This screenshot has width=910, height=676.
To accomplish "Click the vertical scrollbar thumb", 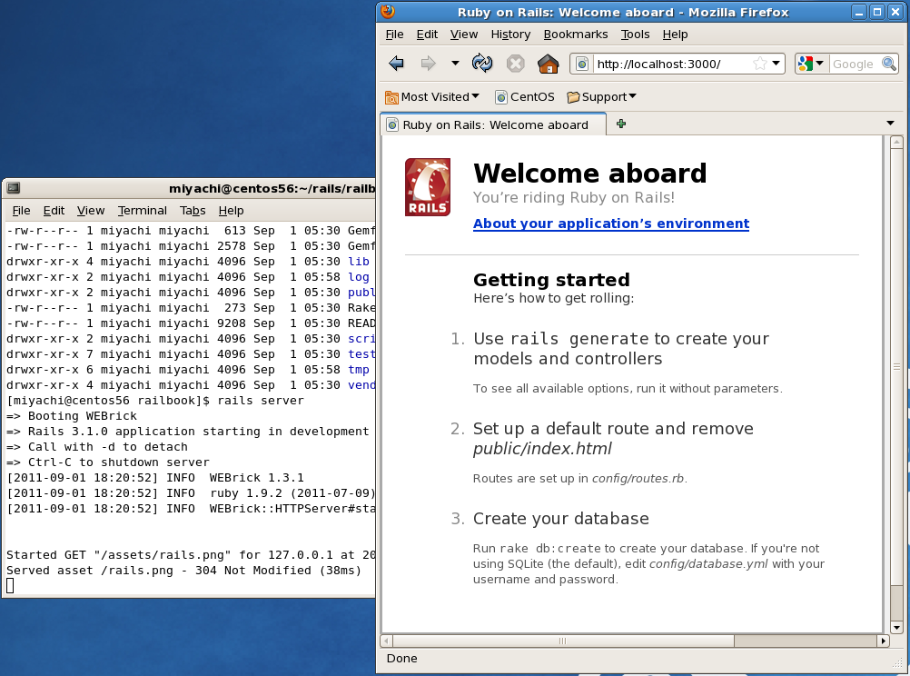I will (x=896, y=367).
